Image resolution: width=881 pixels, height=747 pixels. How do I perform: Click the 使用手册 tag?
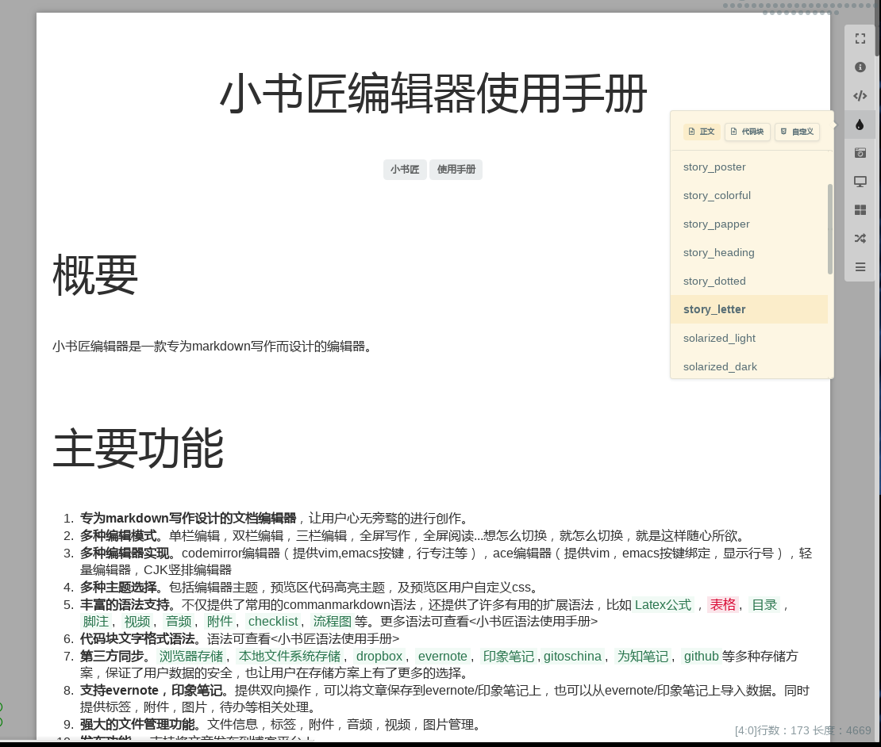click(x=456, y=170)
